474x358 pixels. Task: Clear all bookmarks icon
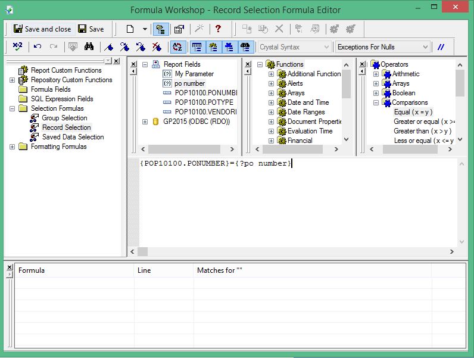(x=157, y=47)
